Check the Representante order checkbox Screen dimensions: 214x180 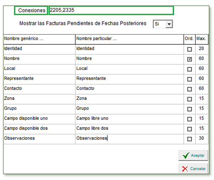tap(189, 79)
